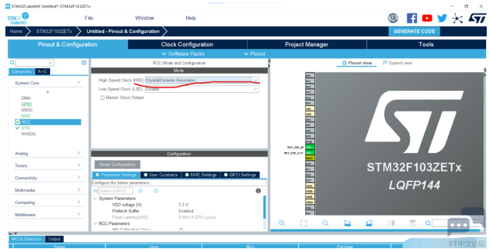The width and height of the screenshot is (490, 252).
Task: Expand the Computing category
Action: (x=79, y=202)
